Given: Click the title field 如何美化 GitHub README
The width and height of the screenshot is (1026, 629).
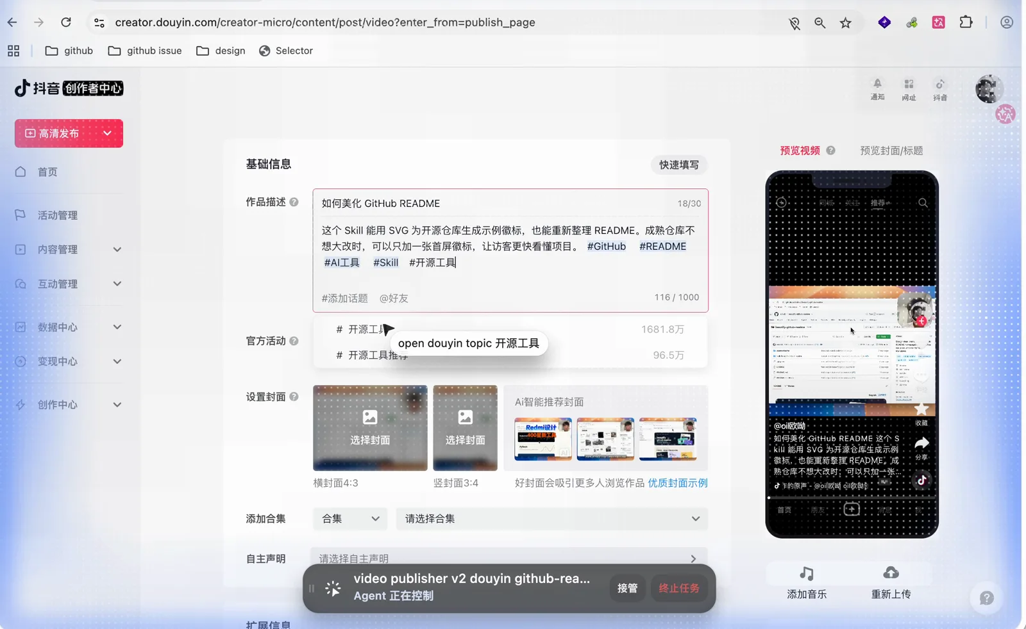Looking at the screenshot, I should tap(497, 204).
